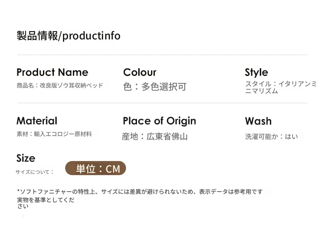Click the ソフトファニチャー disclaimer note line

pyautogui.click(x=140, y=191)
